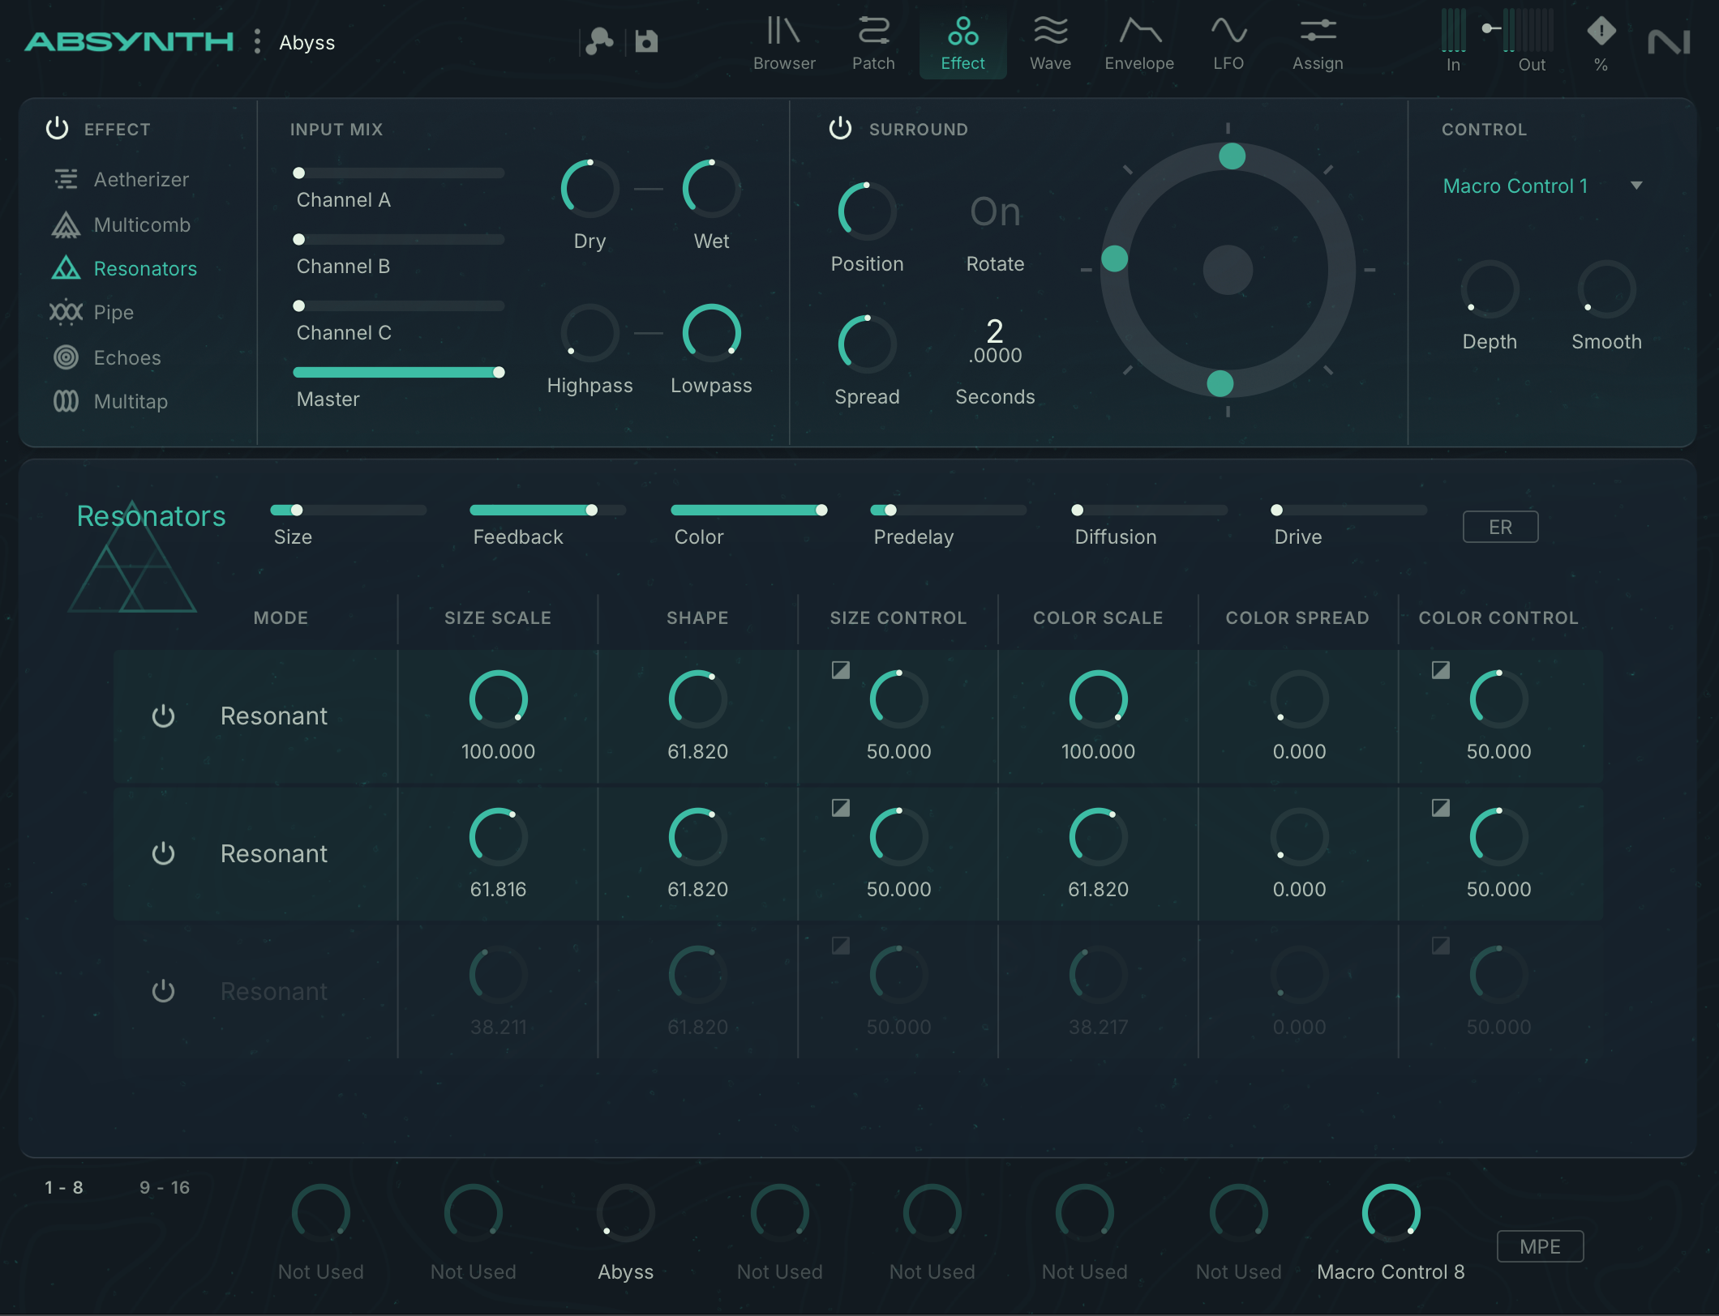Toggle first row Size Control checkbox
Screen dimensions: 1719x1316
[841, 670]
